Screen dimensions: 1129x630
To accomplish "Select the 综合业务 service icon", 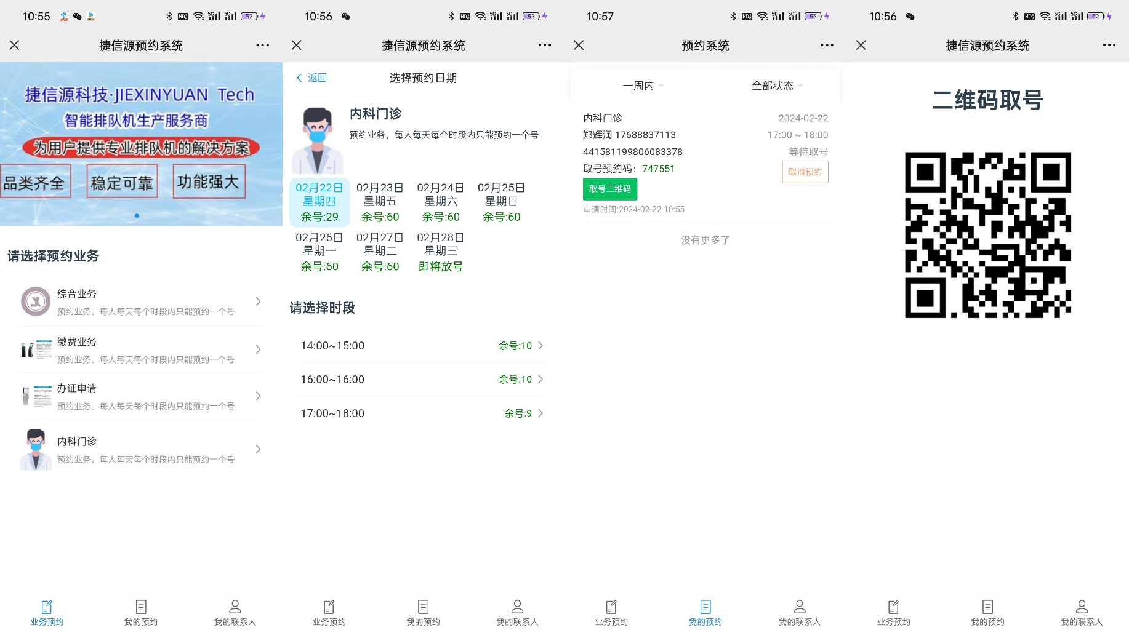I will tap(36, 301).
